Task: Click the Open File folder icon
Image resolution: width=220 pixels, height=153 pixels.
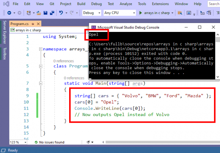Action: click(39, 13)
